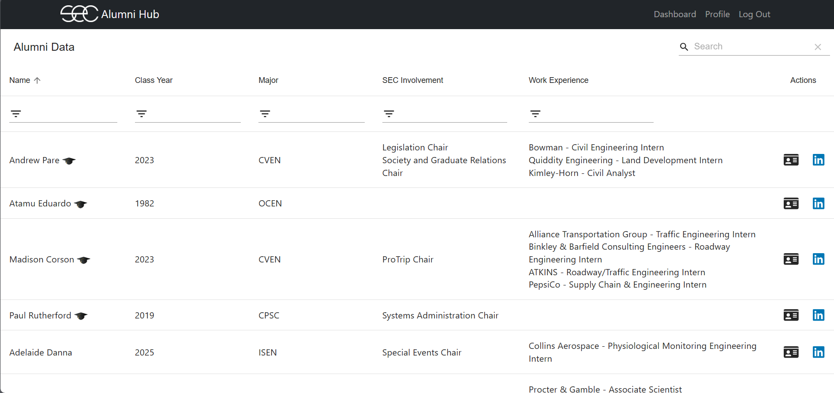The height and width of the screenshot is (393, 834).
Task: Clear the search field with X
Action: tap(818, 47)
